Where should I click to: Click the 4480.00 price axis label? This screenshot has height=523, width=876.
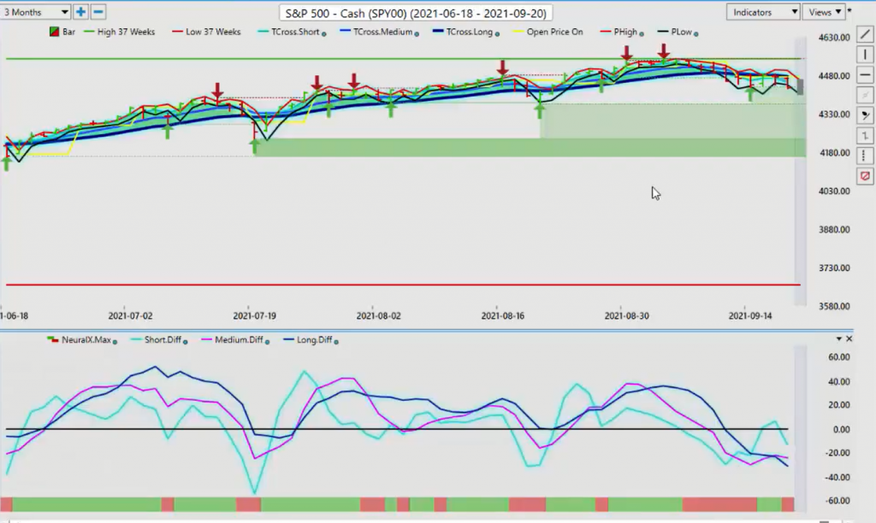(834, 76)
